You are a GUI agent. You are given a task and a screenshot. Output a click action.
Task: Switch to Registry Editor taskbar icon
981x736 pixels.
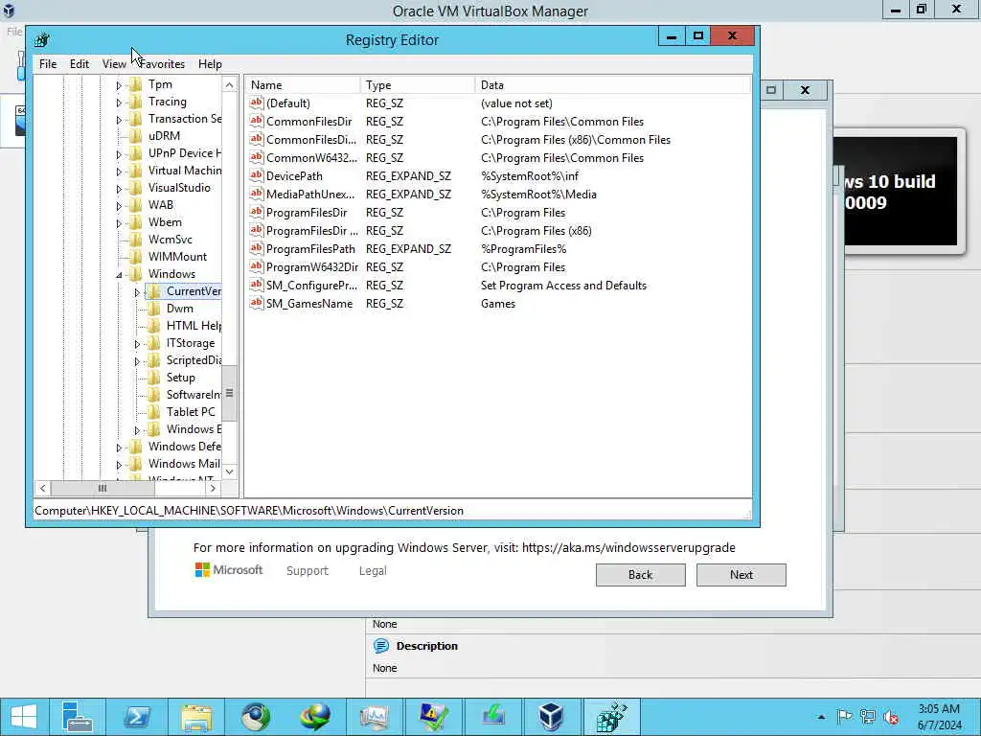611,717
